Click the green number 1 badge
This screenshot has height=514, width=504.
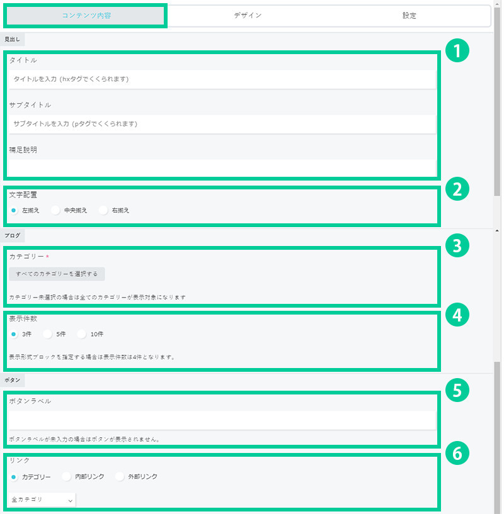coord(457,51)
